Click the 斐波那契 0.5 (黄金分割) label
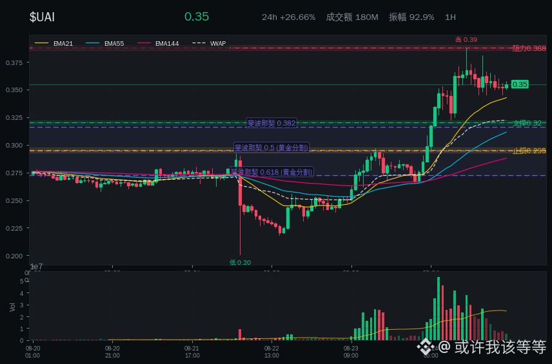Screen dimensions: 552x364 271,148
